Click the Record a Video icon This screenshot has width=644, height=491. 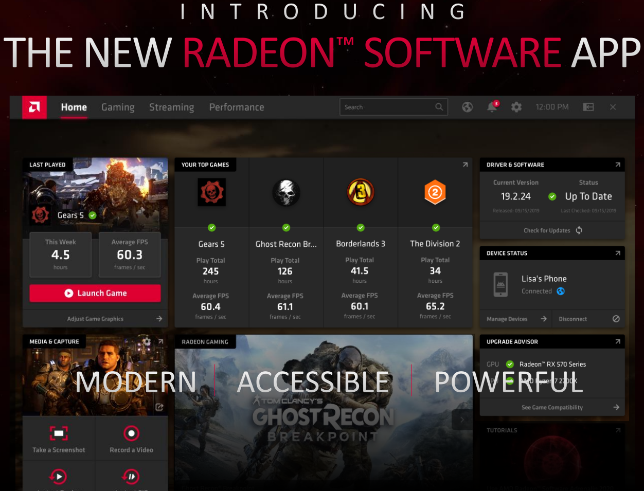131,433
